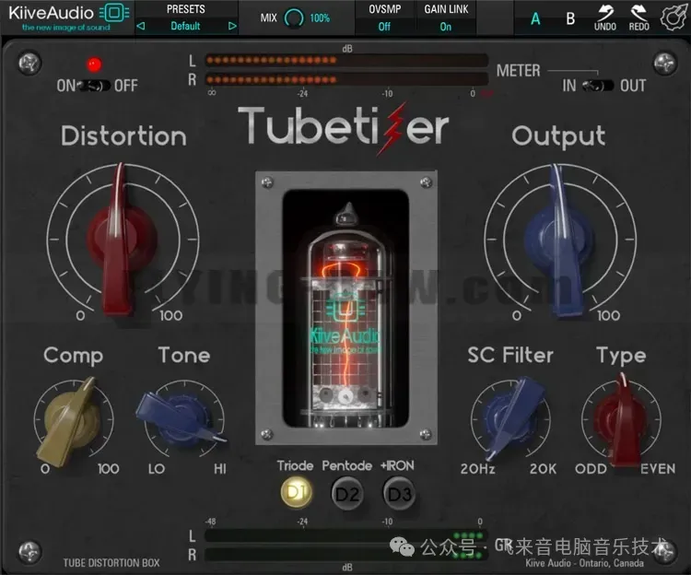
Task: Click the Comp knob
Action: click(x=71, y=421)
